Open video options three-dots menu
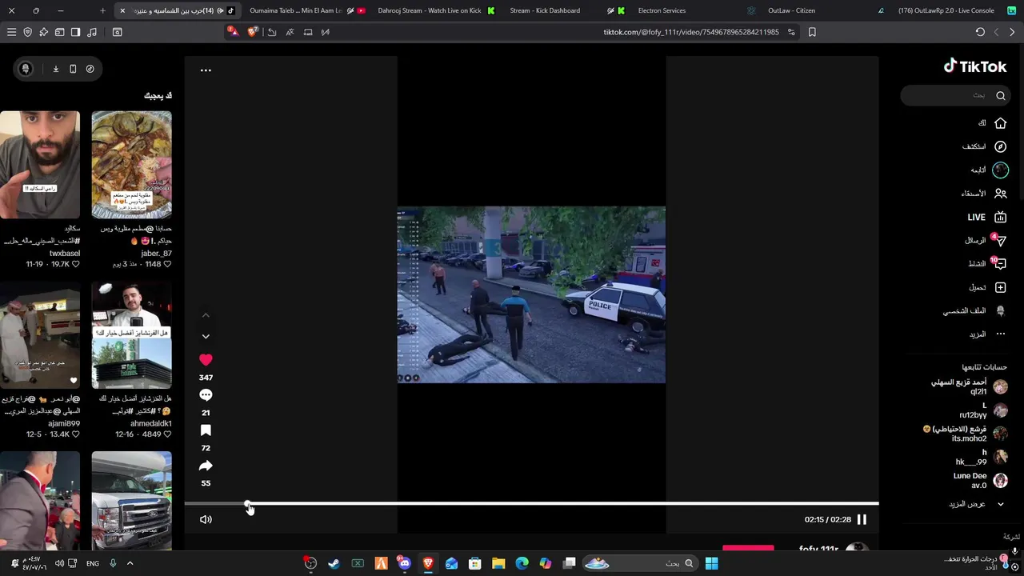Screen dimensions: 1024x576 tap(206, 70)
